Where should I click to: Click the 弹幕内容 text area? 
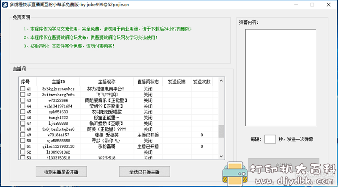(x=281, y=77)
